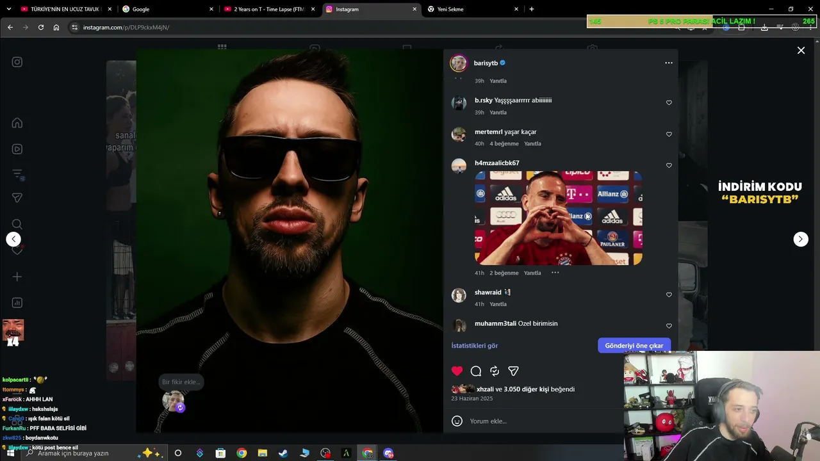This screenshot has height=461, width=820.
Task: Go to the browser home page icon
Action: [x=56, y=28]
